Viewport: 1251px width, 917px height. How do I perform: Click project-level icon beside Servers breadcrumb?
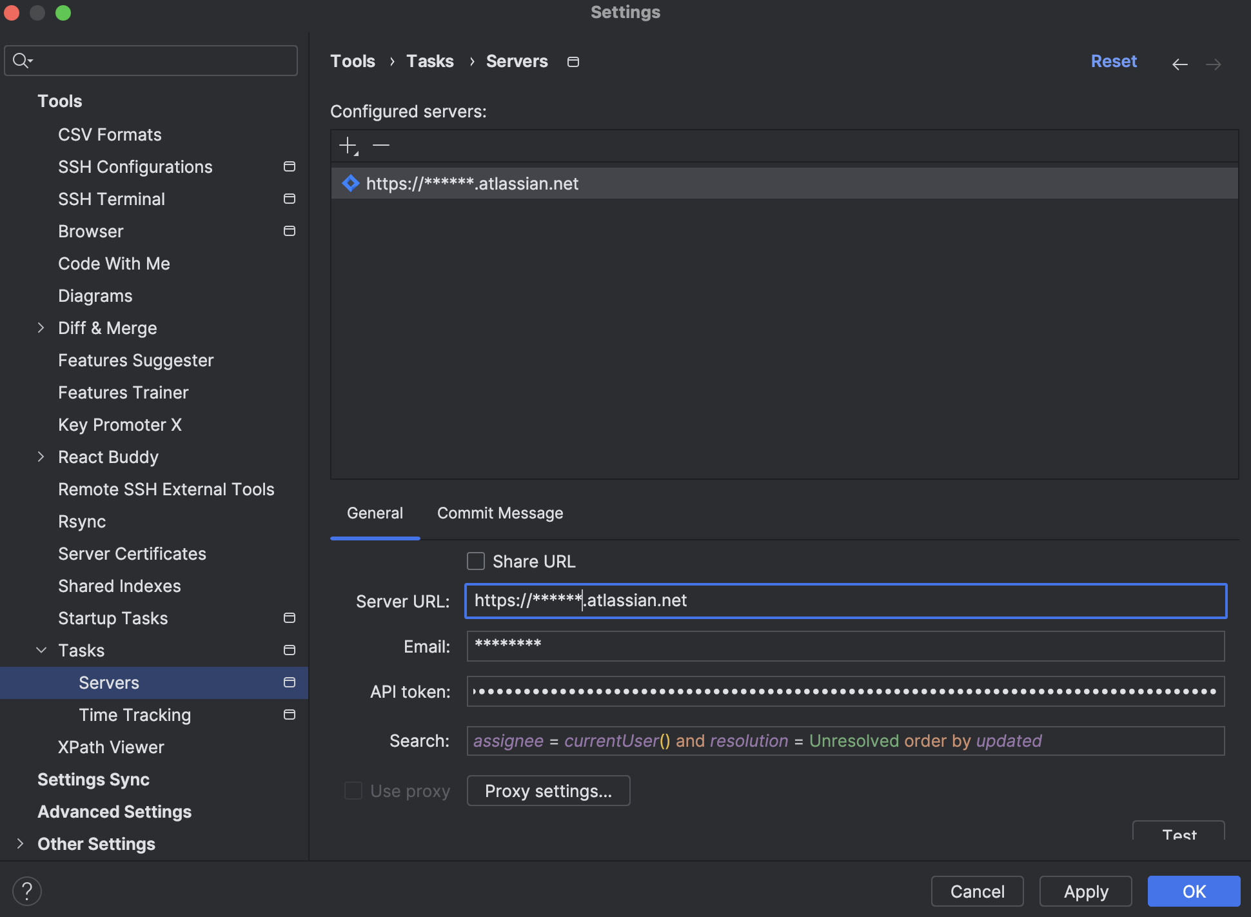click(573, 62)
